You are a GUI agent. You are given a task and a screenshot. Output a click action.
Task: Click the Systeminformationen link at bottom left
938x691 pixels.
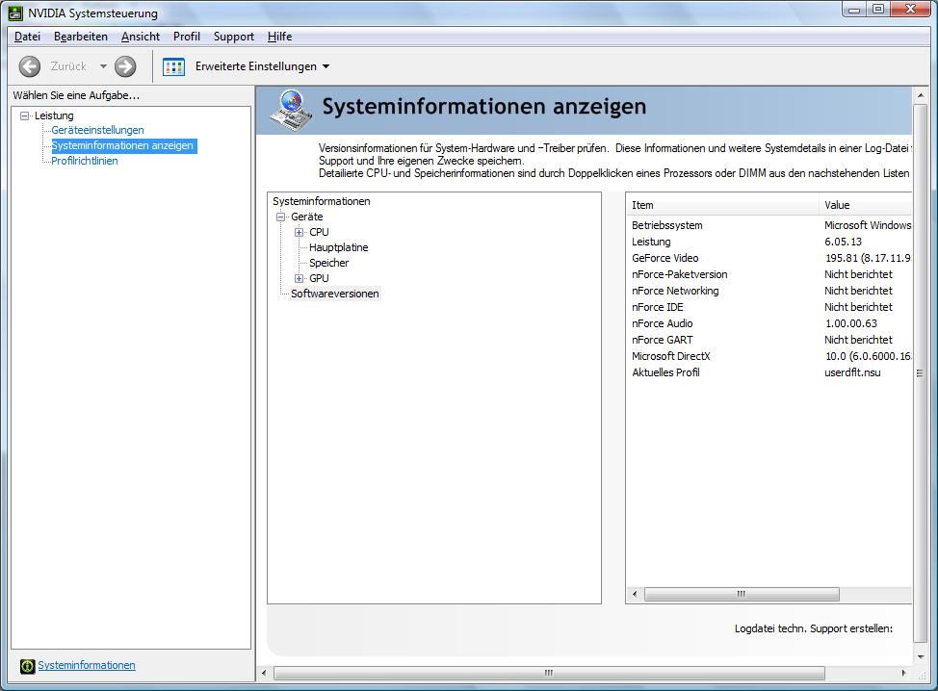tap(86, 665)
